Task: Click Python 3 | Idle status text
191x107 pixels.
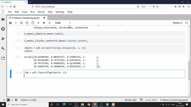Action: click(x=29, y=100)
